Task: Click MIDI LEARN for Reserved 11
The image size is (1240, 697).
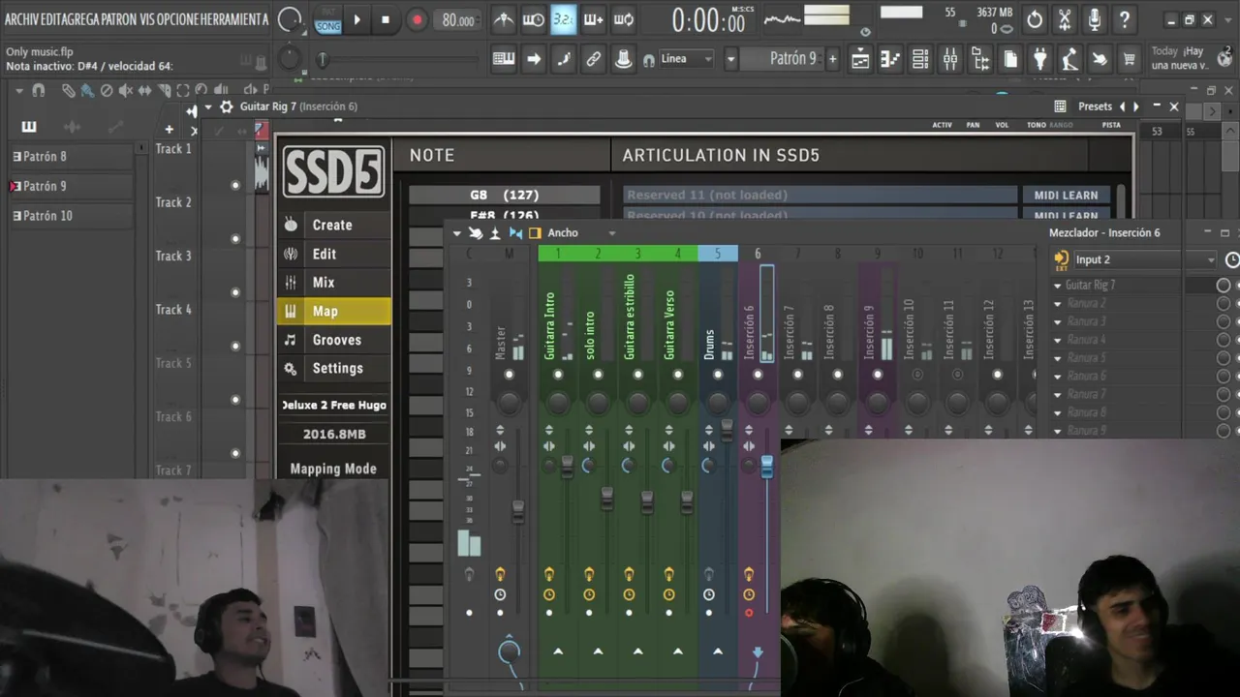Action: [x=1066, y=196]
